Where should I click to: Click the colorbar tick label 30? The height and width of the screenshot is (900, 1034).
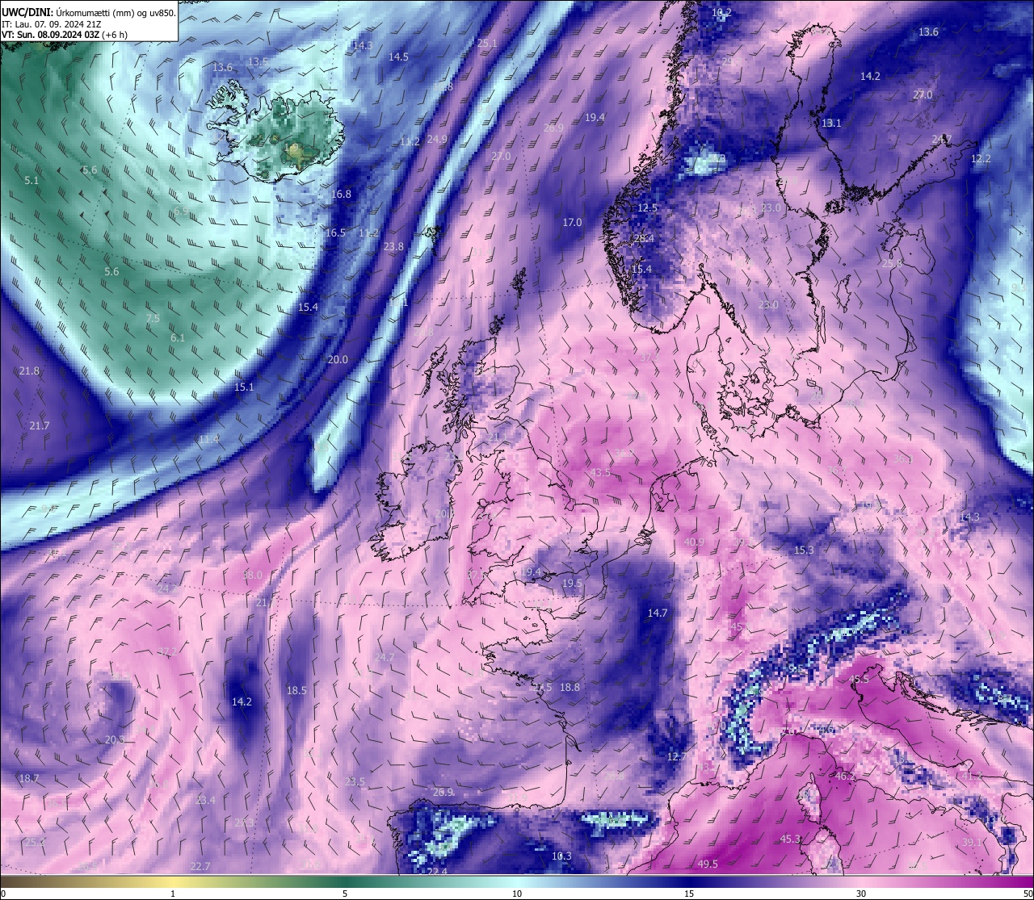[x=861, y=894]
